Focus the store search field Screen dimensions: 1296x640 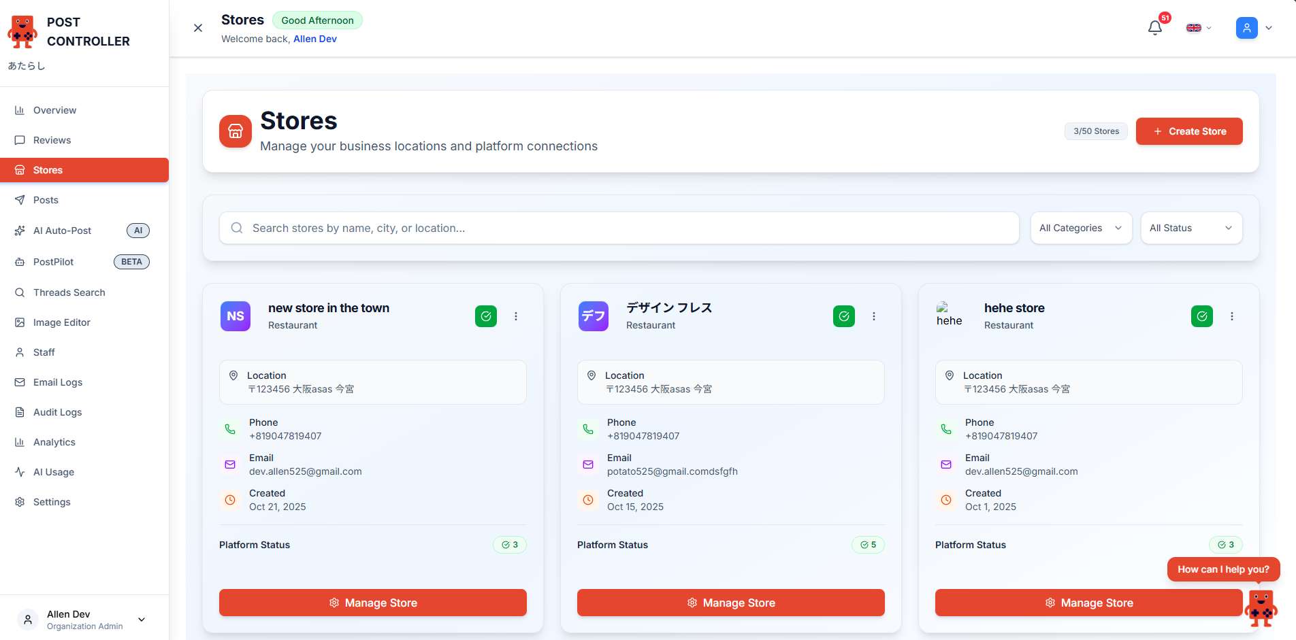point(619,228)
